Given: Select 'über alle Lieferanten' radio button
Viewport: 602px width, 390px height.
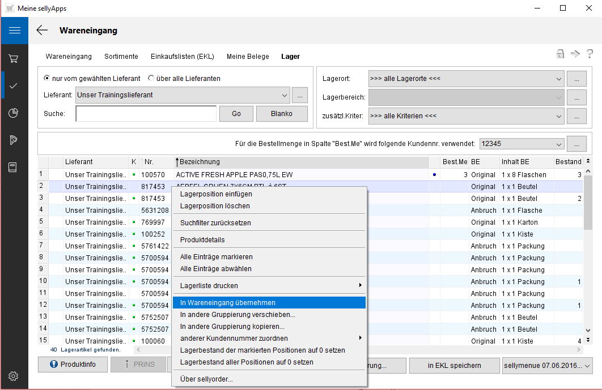Looking at the screenshot, I should coord(151,79).
